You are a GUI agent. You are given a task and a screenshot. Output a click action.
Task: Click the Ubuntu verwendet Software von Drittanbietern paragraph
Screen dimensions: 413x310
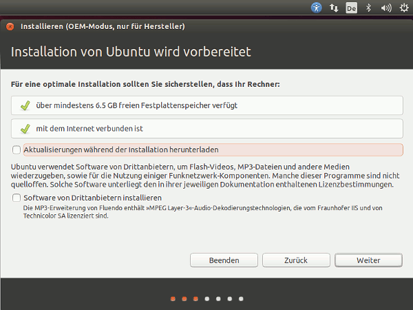205,176
